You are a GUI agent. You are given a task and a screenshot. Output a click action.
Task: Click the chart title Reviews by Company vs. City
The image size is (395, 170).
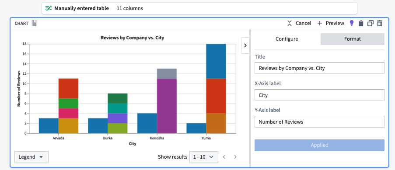click(132, 38)
